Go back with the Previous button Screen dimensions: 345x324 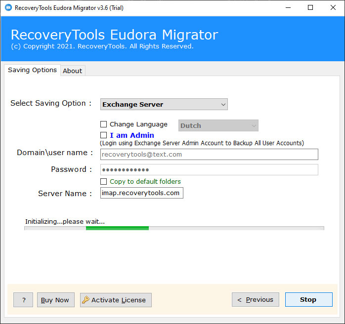pos(256,300)
